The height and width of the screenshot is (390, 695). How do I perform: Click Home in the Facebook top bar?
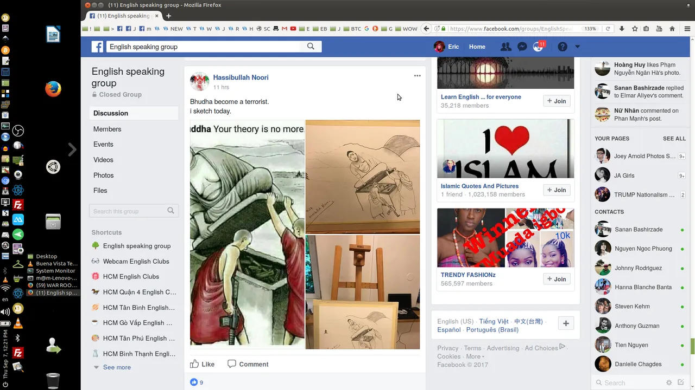[477, 47]
